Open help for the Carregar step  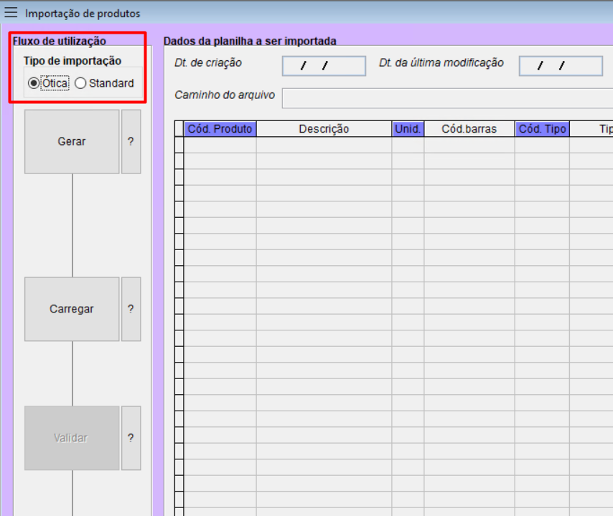[131, 309]
